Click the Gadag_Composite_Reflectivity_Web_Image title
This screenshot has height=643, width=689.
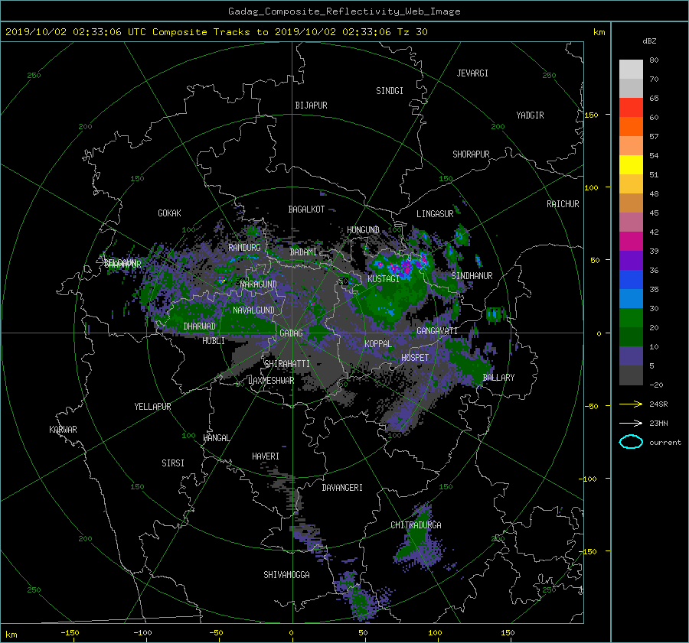344,11
